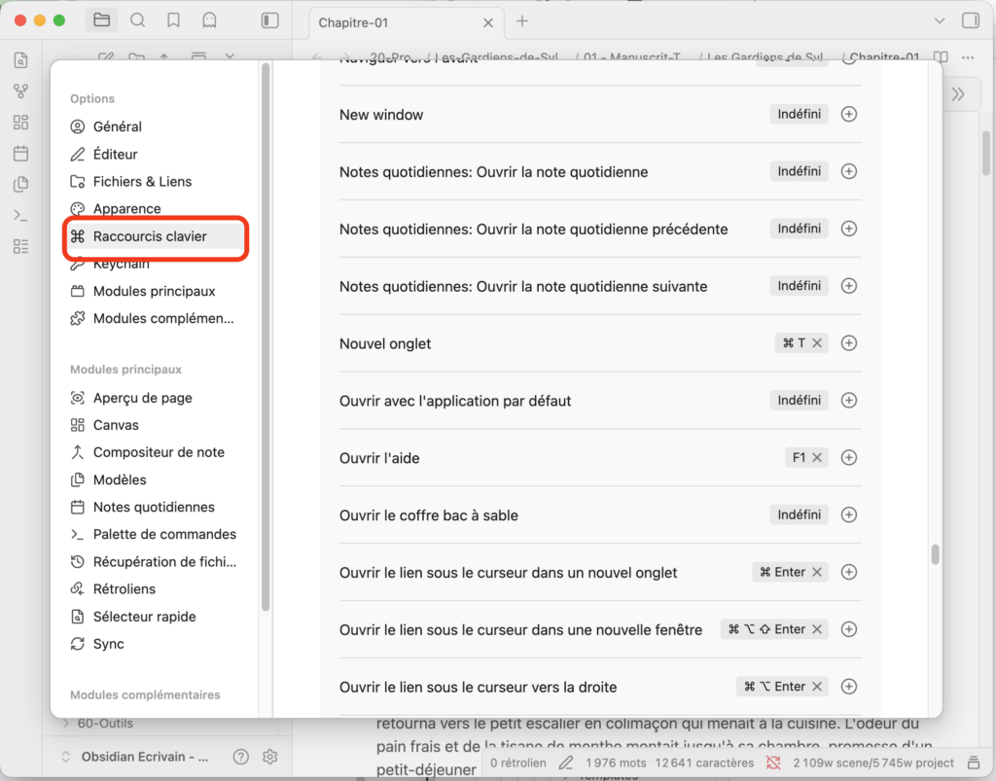
Task: Add a hotkey for New window
Action: 848,115
